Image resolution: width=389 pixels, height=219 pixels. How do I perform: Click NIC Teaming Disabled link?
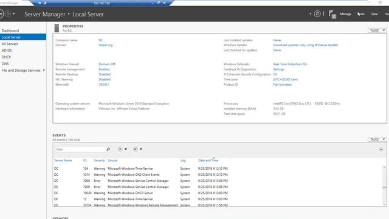tap(105, 80)
